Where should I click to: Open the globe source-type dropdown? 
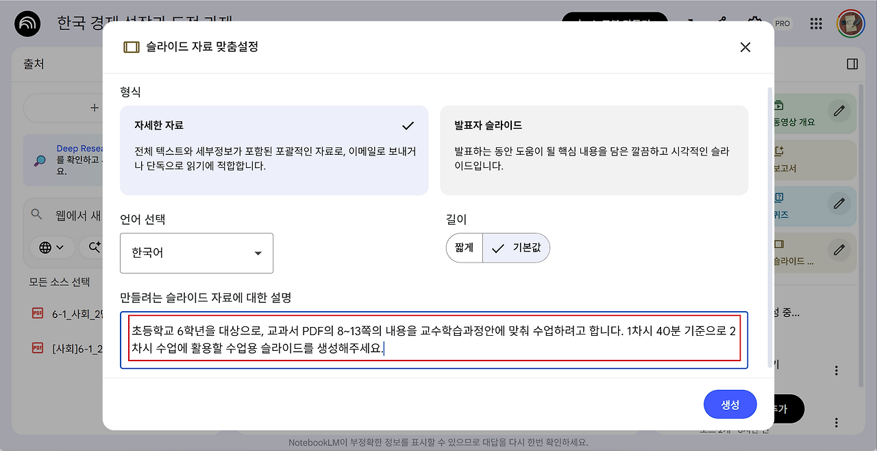(x=51, y=247)
